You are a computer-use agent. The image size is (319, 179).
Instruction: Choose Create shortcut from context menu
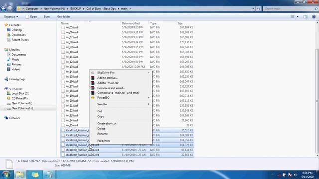pyautogui.click(x=121, y=123)
